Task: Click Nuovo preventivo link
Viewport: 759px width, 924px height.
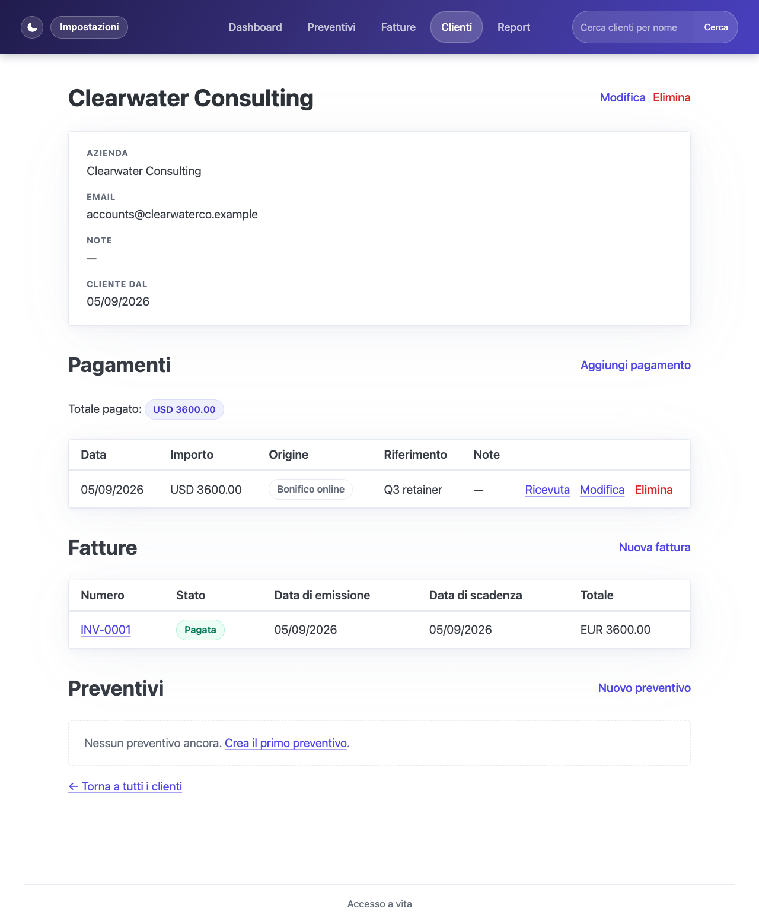Action: click(644, 688)
